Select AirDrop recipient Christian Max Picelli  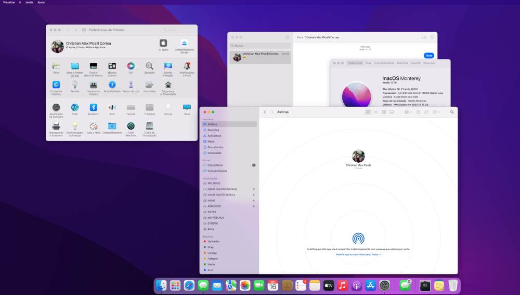coord(358,159)
